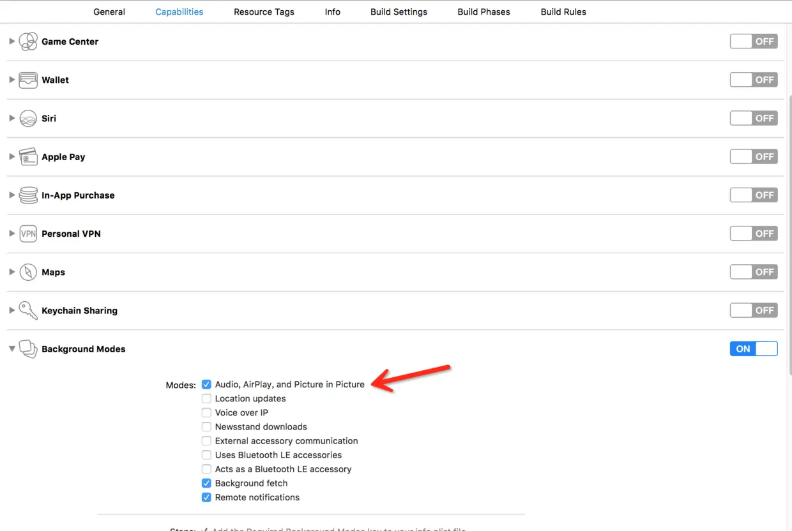Switch on In-App Purchase
The image size is (792, 531).
pos(754,195)
